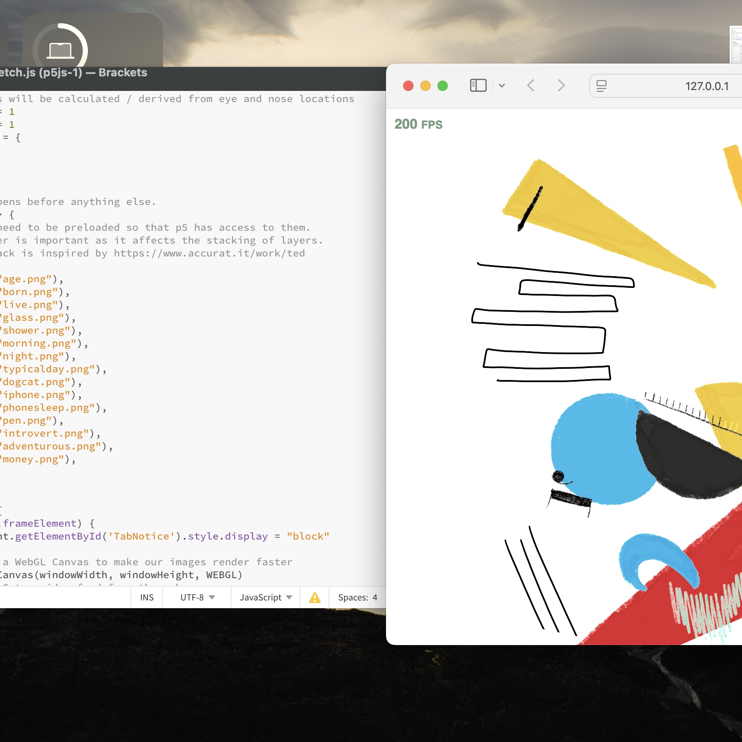Click the yellow lint warning triangle in Brackets
Viewport: 742px width, 742px height.
pos(314,597)
